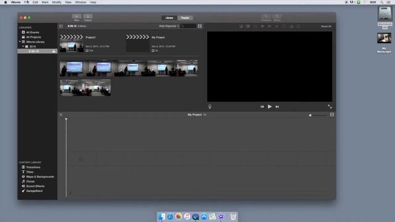The image size is (395, 222).
Task: Open iMovie star icon in Dock
Action: (x=221, y=216)
